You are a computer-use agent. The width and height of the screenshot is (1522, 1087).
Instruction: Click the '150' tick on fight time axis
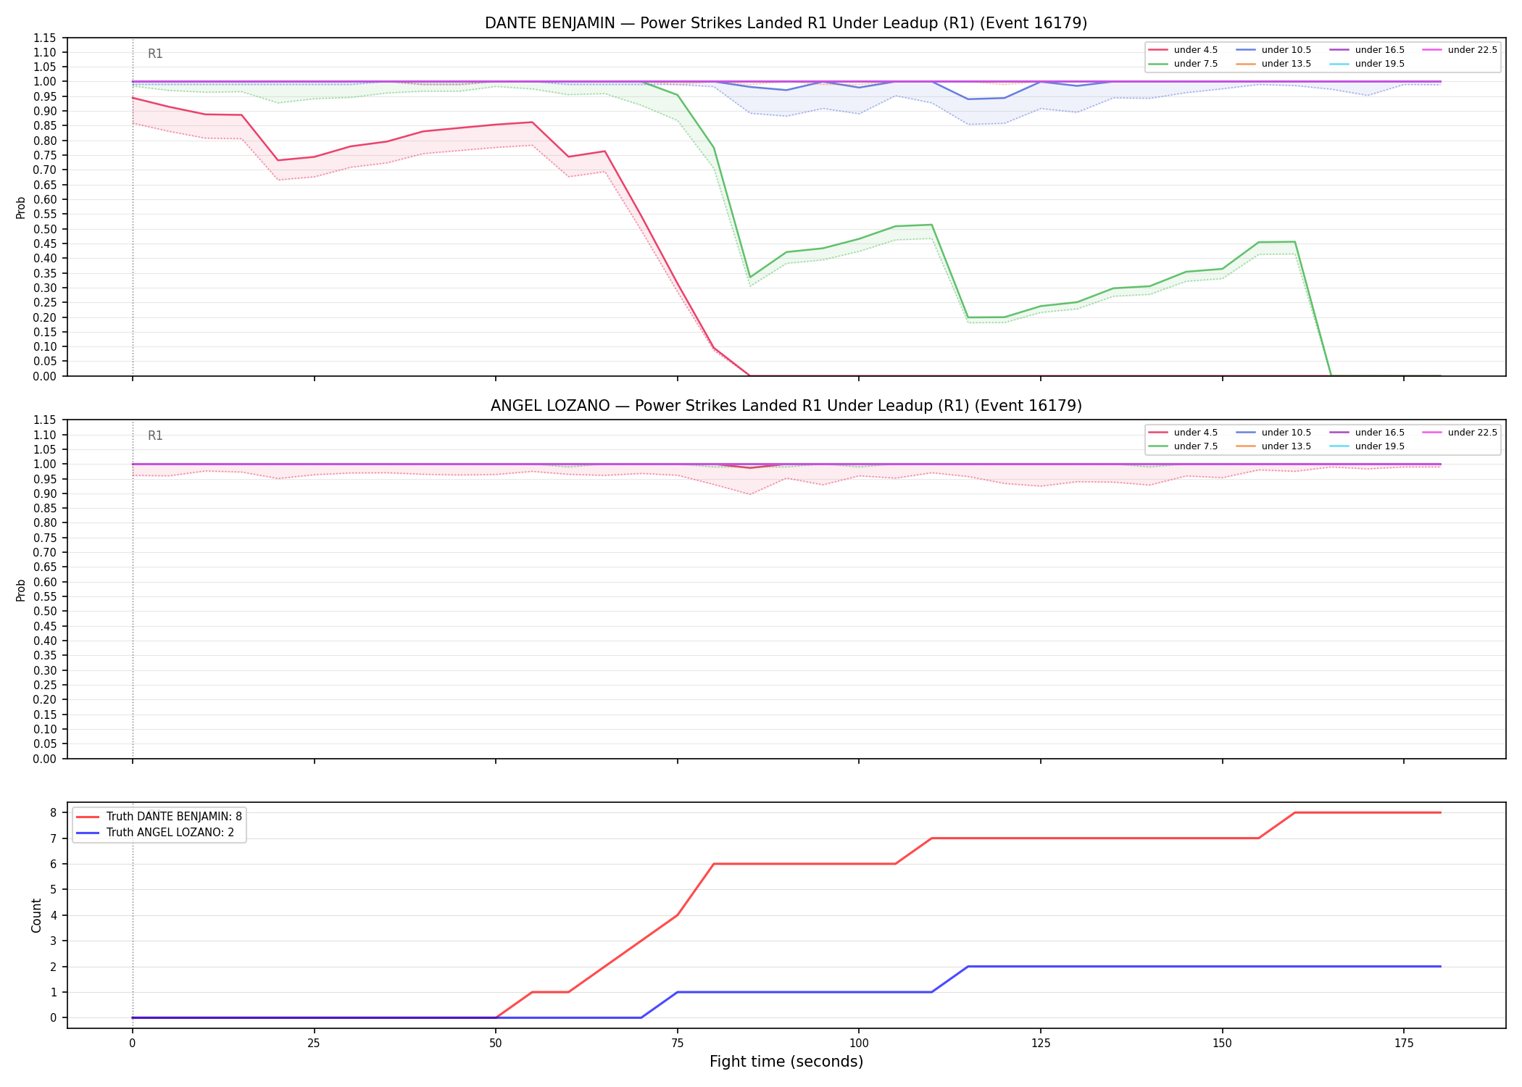click(x=1222, y=1044)
